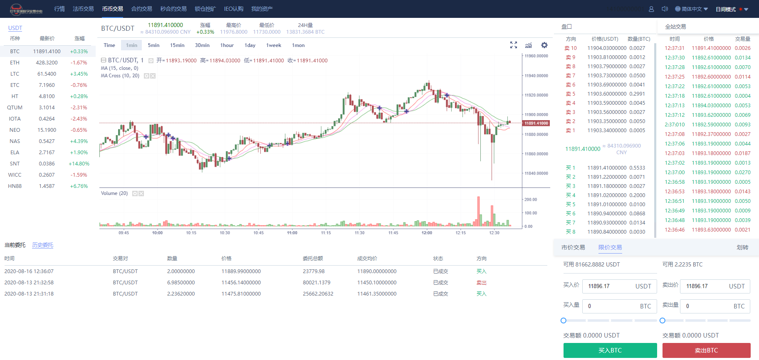This screenshot has height=360, width=759.
Task: Click the sell amount percentage slider handle
Action: coord(663,321)
